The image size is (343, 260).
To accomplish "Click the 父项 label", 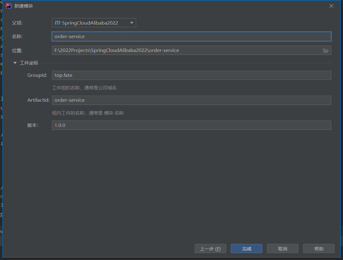I will tap(17, 23).
